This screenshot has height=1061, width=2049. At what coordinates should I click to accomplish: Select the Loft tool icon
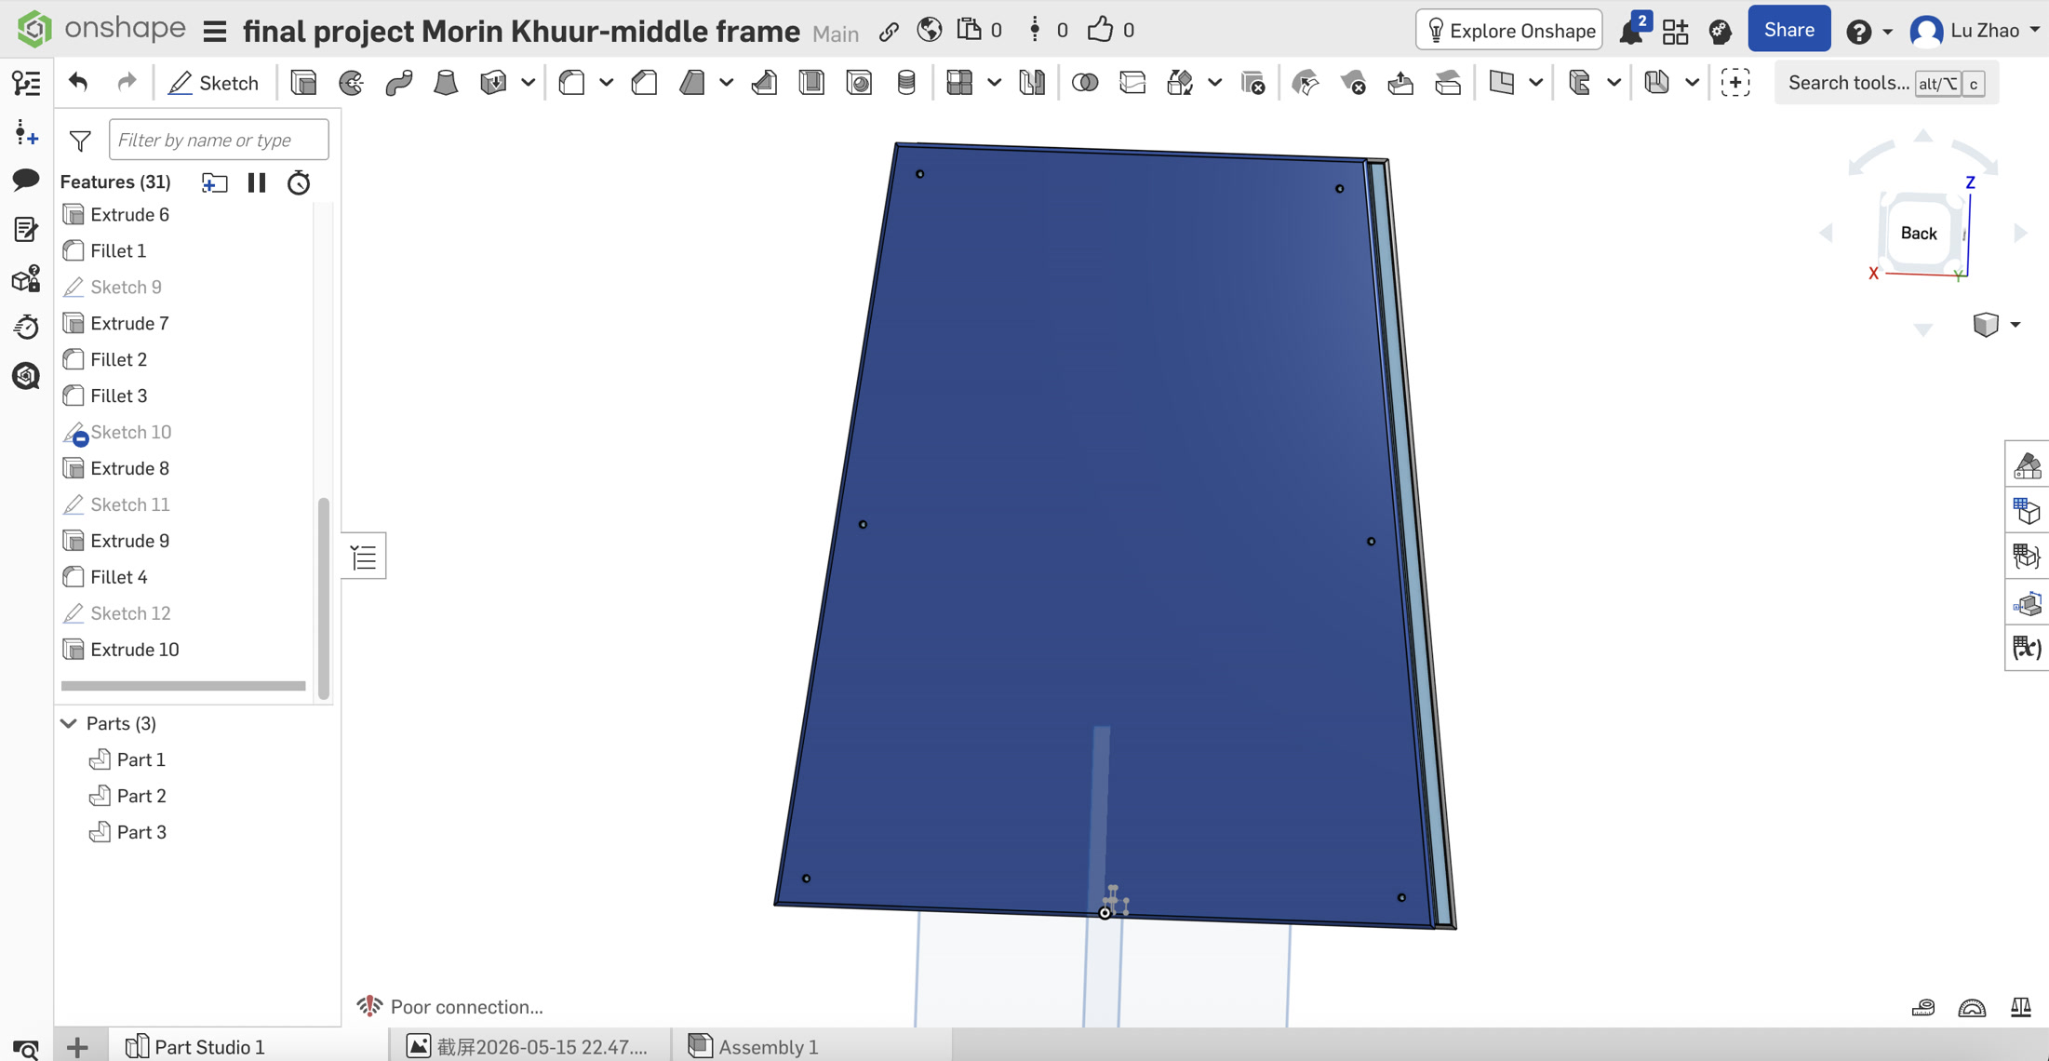(446, 83)
